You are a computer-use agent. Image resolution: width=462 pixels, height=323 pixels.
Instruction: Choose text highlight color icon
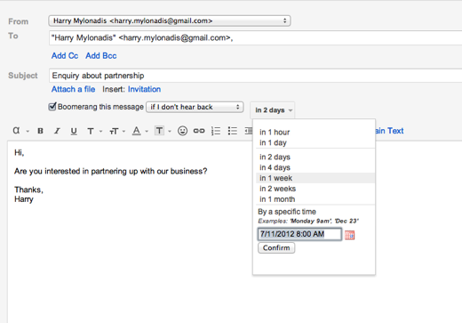(159, 131)
